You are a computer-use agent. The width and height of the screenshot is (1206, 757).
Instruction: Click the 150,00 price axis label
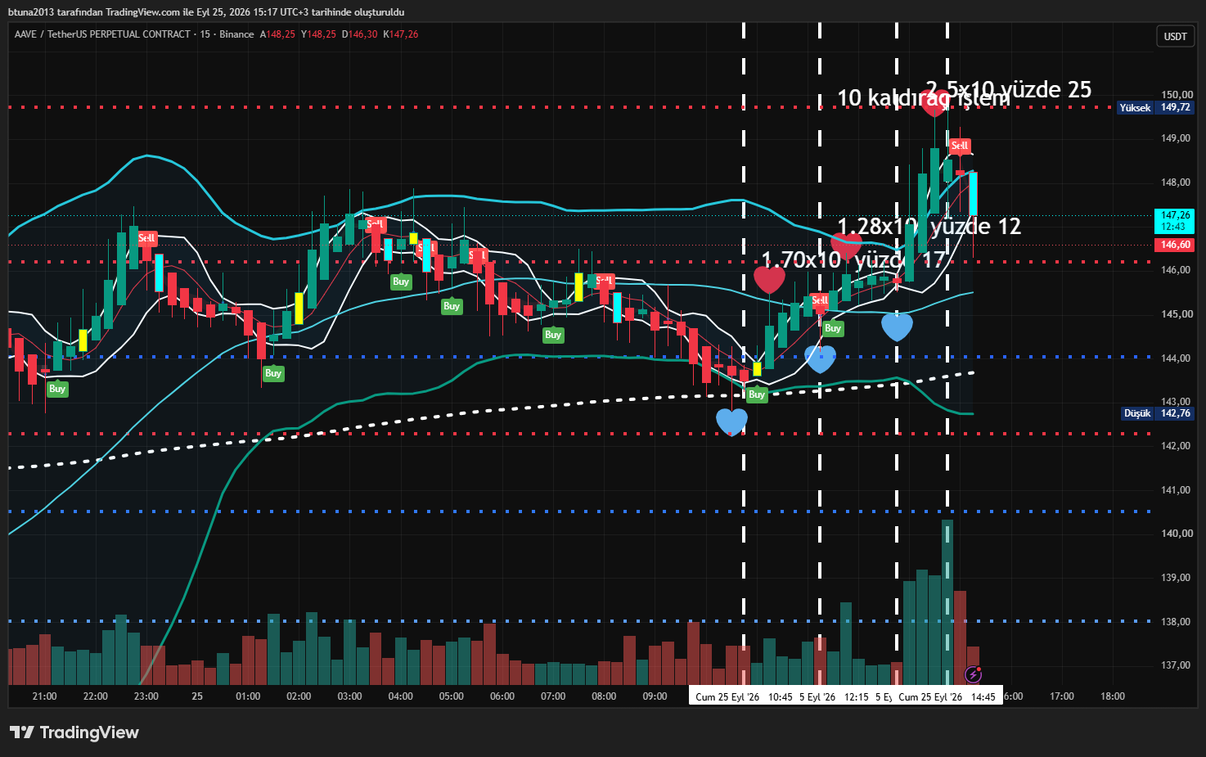click(1177, 95)
